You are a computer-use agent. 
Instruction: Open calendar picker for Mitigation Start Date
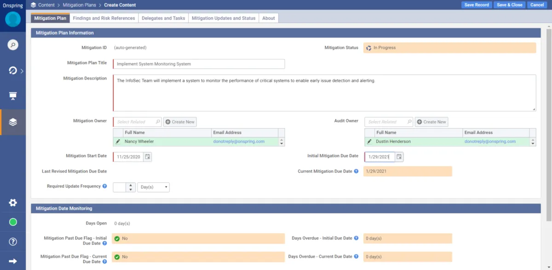147,157
